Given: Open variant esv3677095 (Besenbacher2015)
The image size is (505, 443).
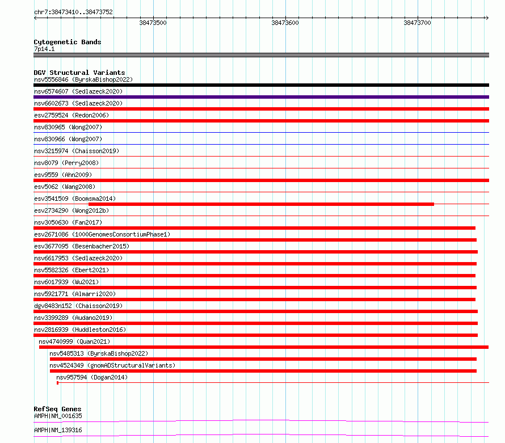Looking at the screenshot, I should pyautogui.click(x=82, y=246).
